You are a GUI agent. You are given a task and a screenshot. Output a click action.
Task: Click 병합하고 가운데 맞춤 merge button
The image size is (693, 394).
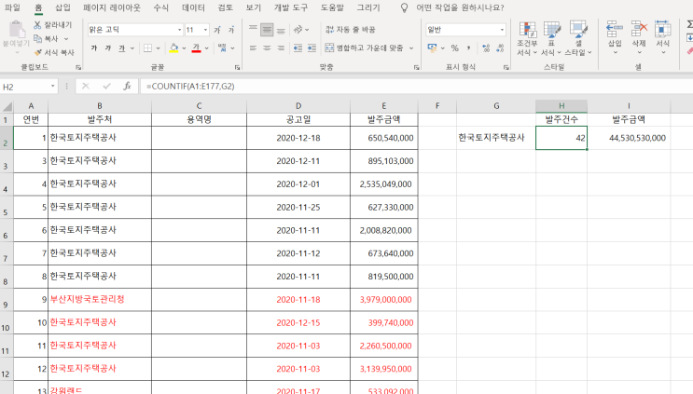click(364, 48)
